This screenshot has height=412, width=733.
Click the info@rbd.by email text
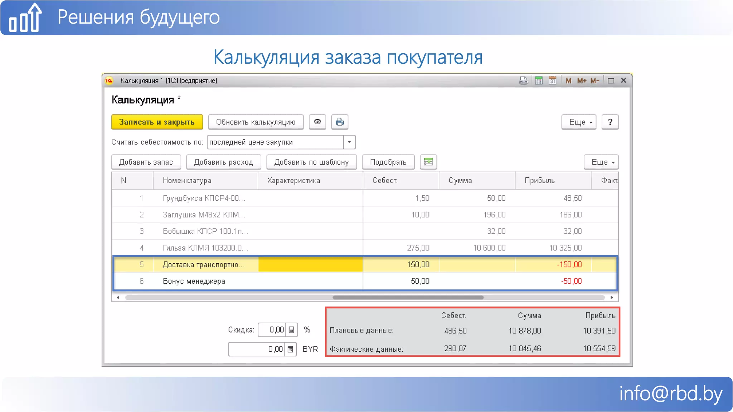(x=671, y=393)
